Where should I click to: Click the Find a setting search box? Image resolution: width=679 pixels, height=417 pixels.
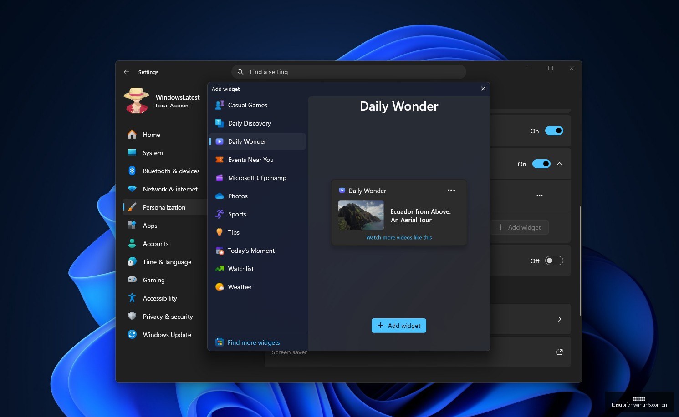click(348, 72)
